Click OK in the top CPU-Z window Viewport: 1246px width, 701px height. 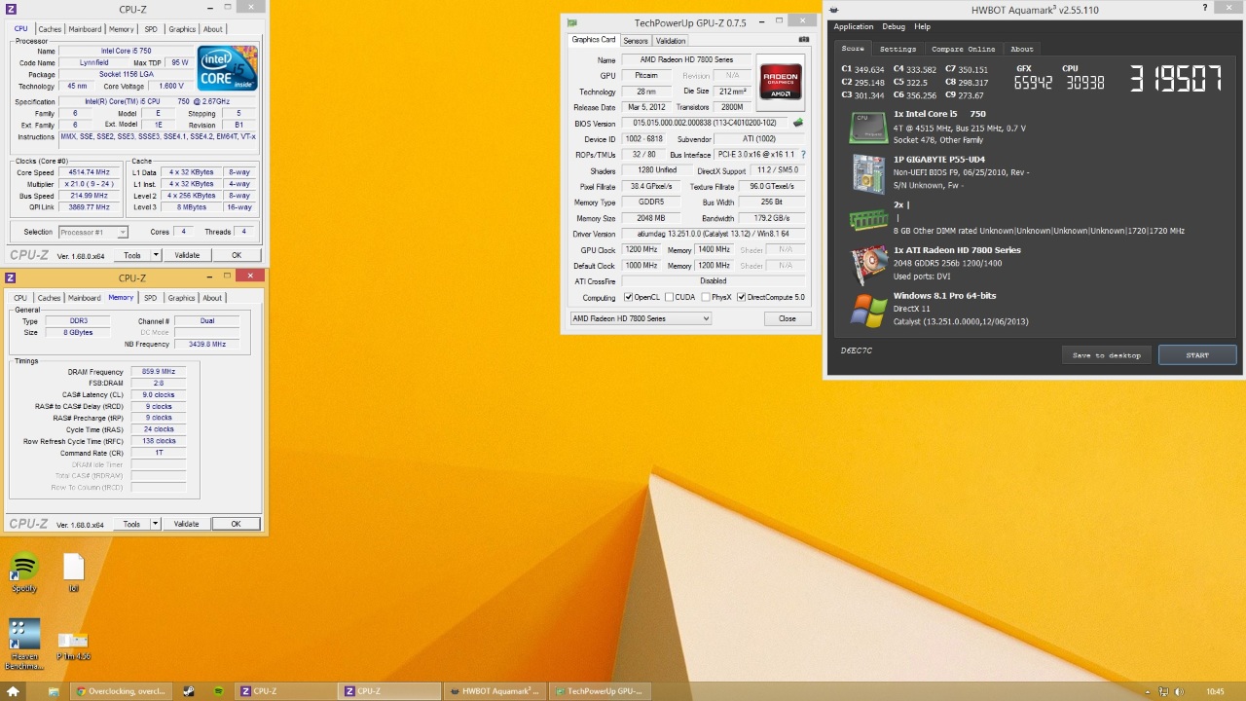(236, 255)
